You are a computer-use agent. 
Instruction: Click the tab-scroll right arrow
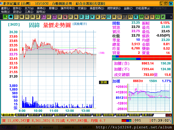coord(170,115)
